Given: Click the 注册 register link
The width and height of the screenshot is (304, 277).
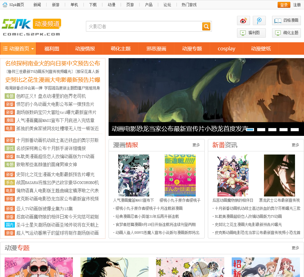Looking at the screenshot, I should pos(297,5).
